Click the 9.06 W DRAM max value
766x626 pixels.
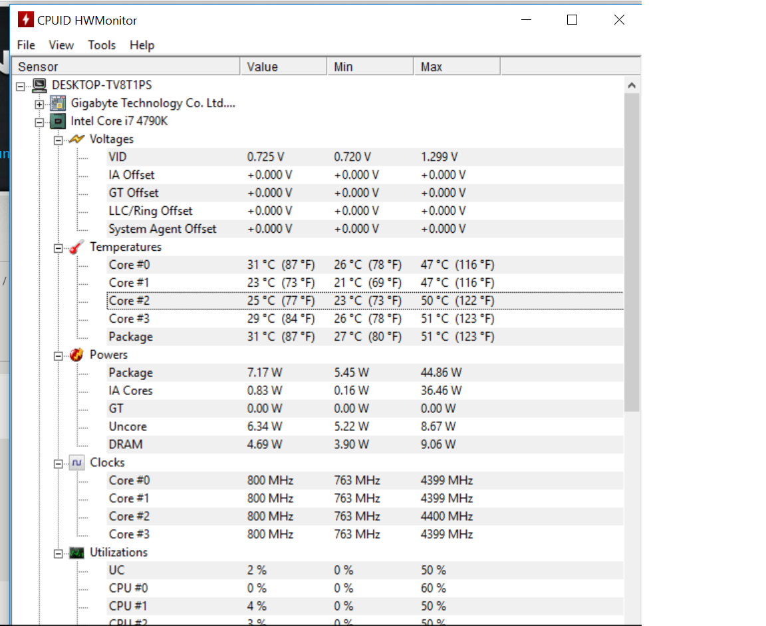tap(438, 444)
